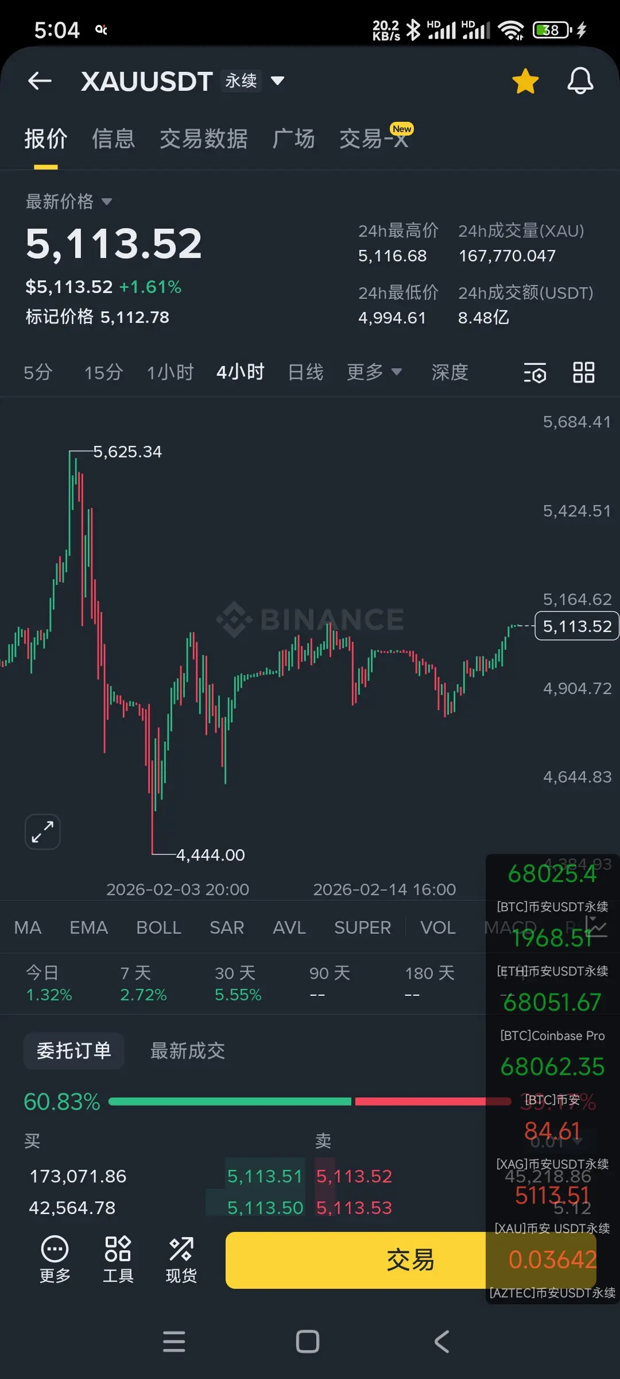Show the 最新成交 recent trades list

click(x=188, y=1051)
